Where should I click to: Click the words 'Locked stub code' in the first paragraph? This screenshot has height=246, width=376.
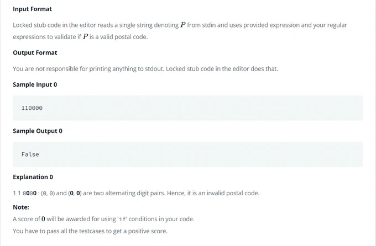tap(36, 25)
